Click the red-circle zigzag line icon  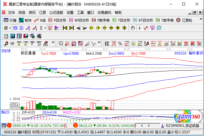[146, 28]
